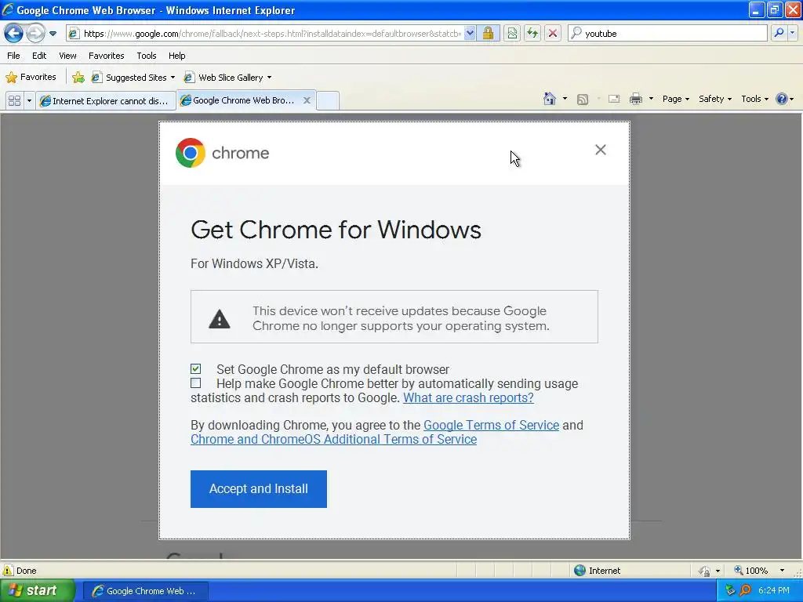Viewport: 803px width, 602px height.
Task: Expand Suggested Sites dropdown arrow
Action: click(x=173, y=78)
